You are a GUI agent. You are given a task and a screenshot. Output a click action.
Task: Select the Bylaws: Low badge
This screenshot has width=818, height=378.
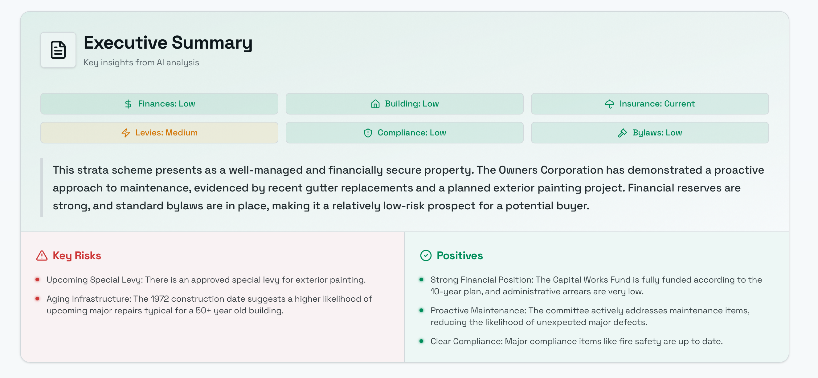pyautogui.click(x=649, y=133)
